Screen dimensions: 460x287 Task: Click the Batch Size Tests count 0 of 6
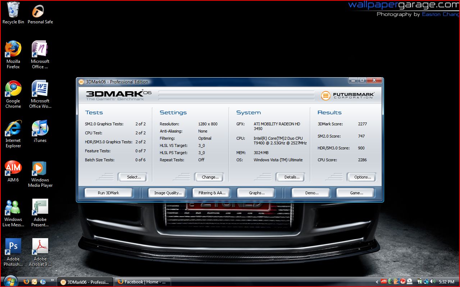[x=140, y=160]
